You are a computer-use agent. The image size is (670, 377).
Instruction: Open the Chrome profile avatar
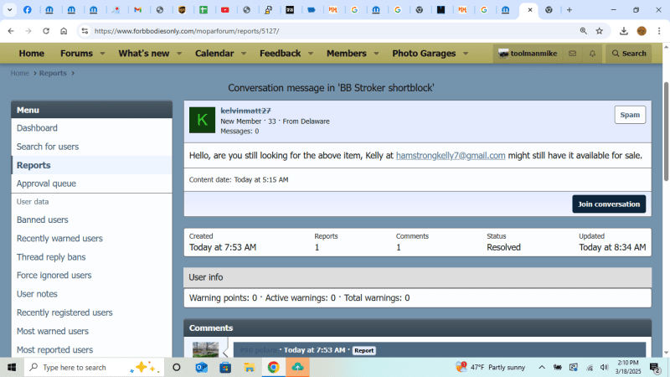(642, 31)
